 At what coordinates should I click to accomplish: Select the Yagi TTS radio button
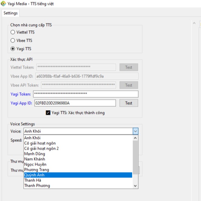pyautogui.click(x=13, y=49)
